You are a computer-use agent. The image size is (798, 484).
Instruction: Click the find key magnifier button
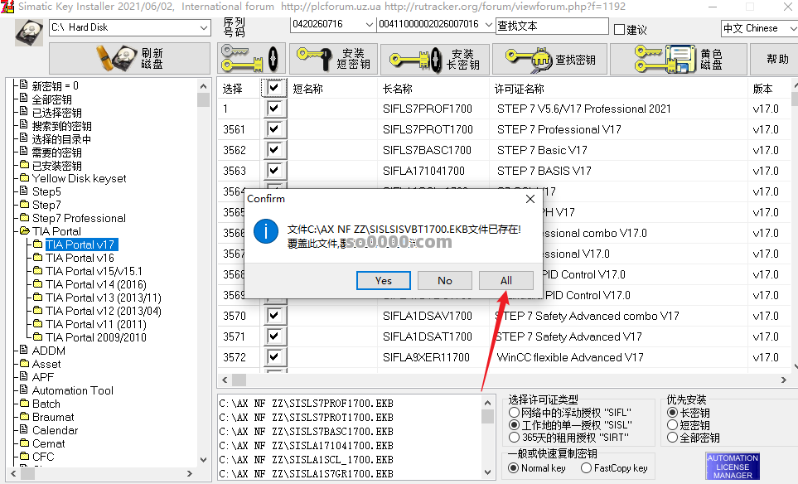tap(551, 60)
